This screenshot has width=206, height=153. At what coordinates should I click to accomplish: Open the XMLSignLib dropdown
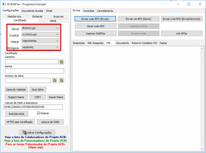[40, 47]
